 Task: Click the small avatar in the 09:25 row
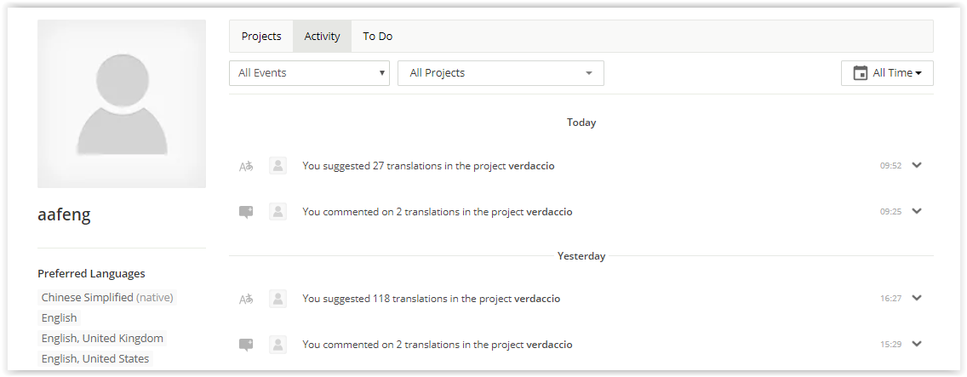[x=278, y=212]
